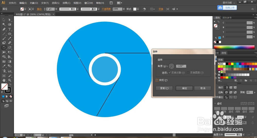The image size is (257, 138).
Task: Confirm rotation with the 确定 button
Action: coord(184,88)
